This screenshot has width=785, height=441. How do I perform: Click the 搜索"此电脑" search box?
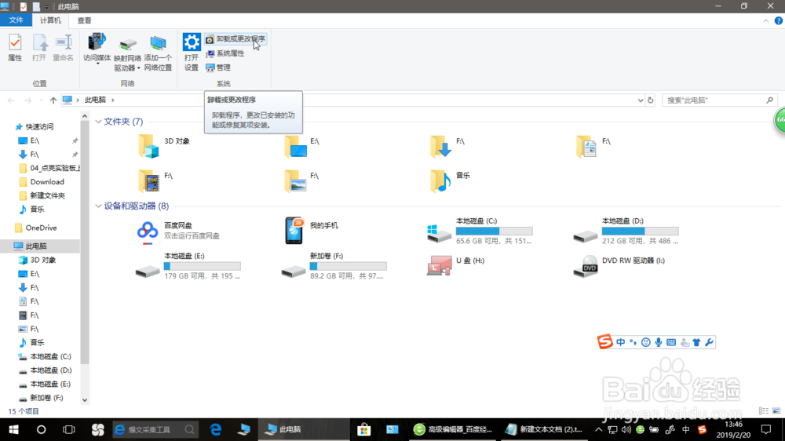(719, 100)
